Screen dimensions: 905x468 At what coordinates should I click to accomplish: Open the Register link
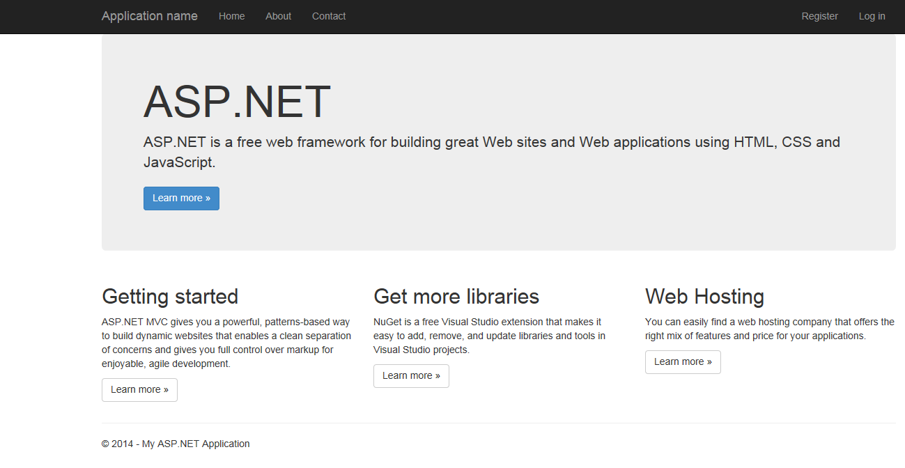point(819,16)
